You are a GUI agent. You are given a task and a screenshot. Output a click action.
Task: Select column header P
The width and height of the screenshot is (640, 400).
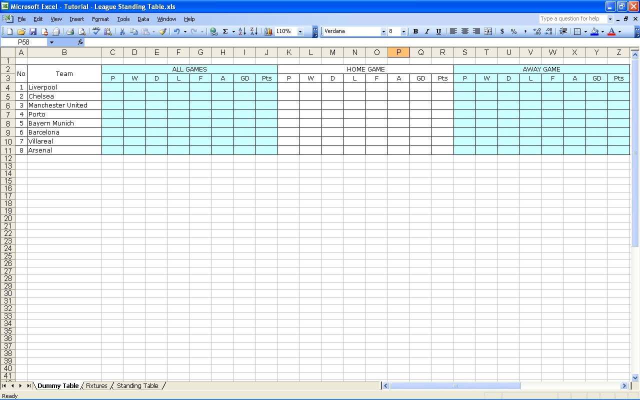[x=398, y=52]
